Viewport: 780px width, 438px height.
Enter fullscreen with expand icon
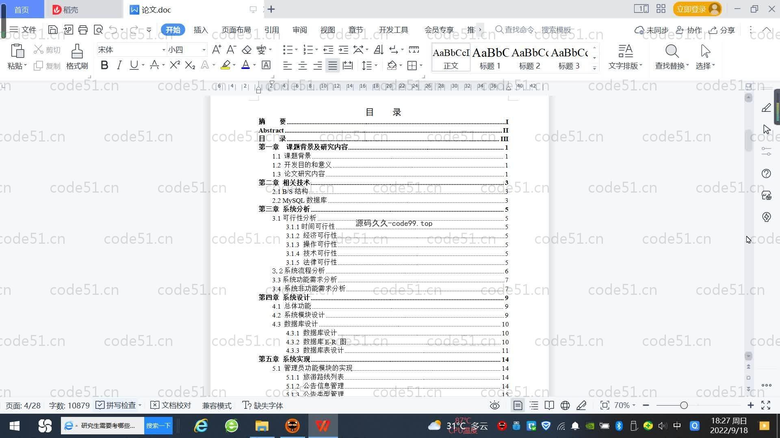pos(766,405)
